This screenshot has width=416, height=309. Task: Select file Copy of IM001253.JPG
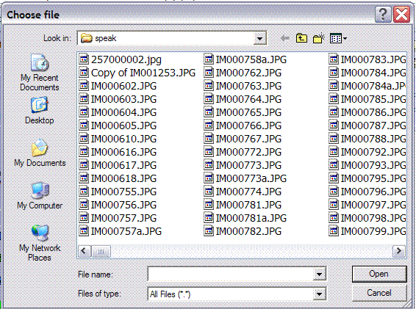tap(137, 73)
